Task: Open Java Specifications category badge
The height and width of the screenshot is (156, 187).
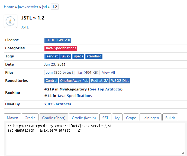Action: 61,48
